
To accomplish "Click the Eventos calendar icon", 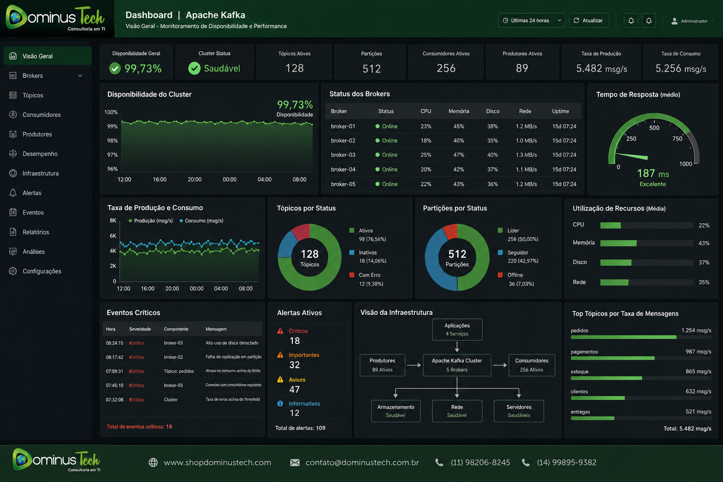I will tap(13, 212).
